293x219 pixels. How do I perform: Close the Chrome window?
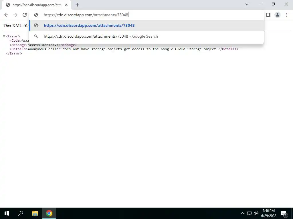[x=286, y=4]
